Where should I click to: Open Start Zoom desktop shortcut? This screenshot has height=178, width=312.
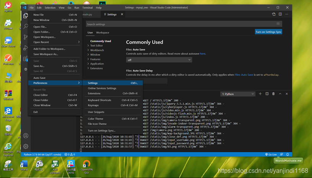(8, 42)
